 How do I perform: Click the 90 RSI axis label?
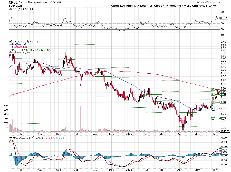(222, 12)
